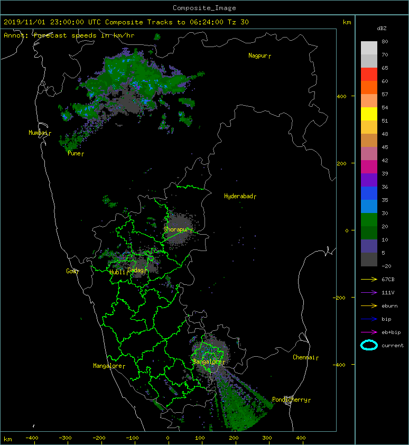Click the Gadag city label
The width and height of the screenshot is (409, 445).
pos(136,270)
